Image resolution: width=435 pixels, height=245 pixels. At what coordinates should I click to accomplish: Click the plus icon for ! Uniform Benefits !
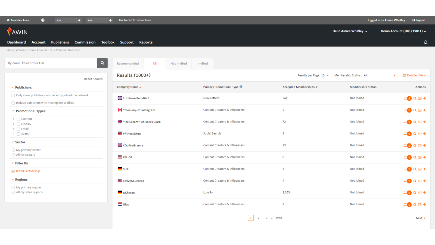tap(424, 98)
